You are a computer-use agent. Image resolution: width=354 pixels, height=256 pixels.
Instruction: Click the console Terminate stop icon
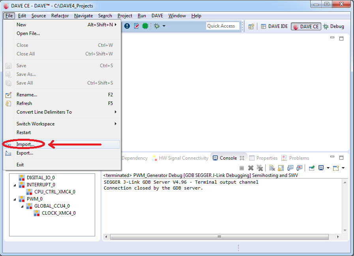point(242,168)
